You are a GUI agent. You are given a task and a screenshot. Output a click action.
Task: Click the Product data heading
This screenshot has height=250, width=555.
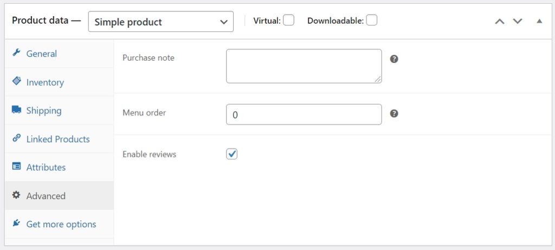click(47, 20)
